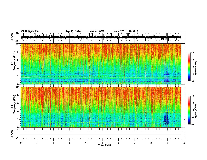Click the "-3" label on ch.1 color bar

pyautogui.click(x=193, y=53)
